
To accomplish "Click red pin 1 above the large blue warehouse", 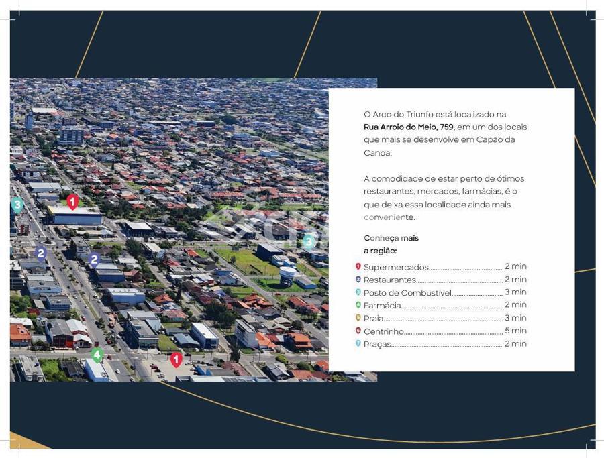I will 72,201.
